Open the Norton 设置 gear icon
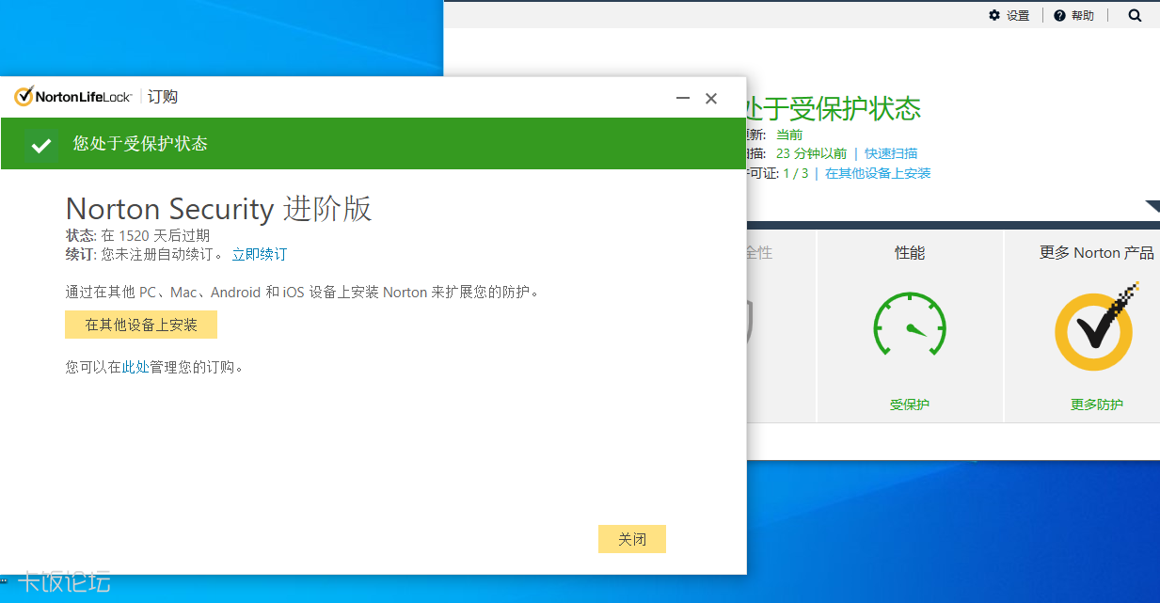 995,15
